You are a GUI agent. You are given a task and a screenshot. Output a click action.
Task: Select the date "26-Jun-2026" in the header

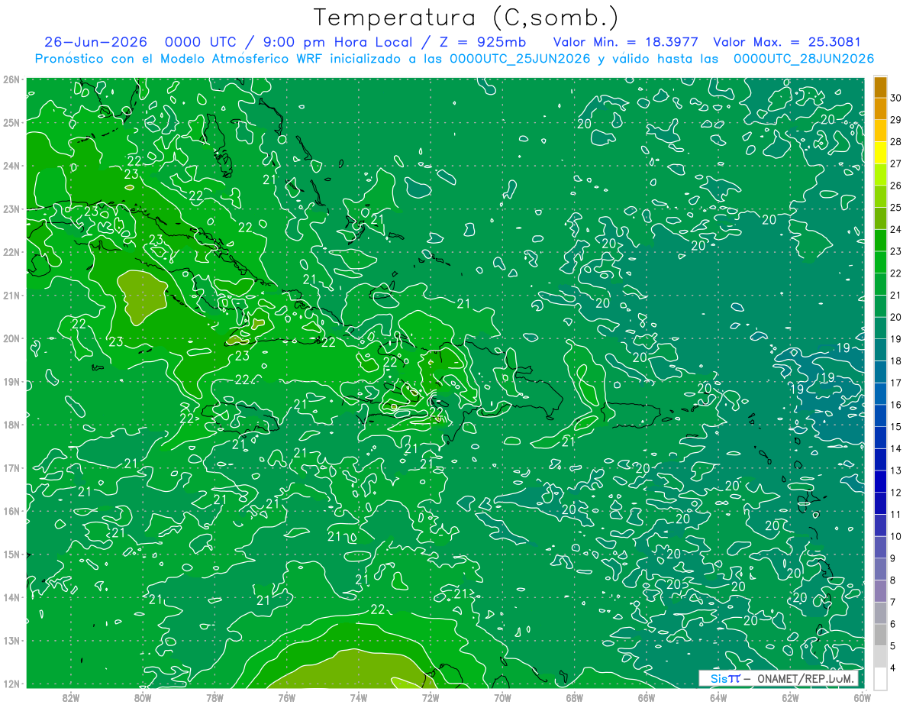(x=97, y=42)
